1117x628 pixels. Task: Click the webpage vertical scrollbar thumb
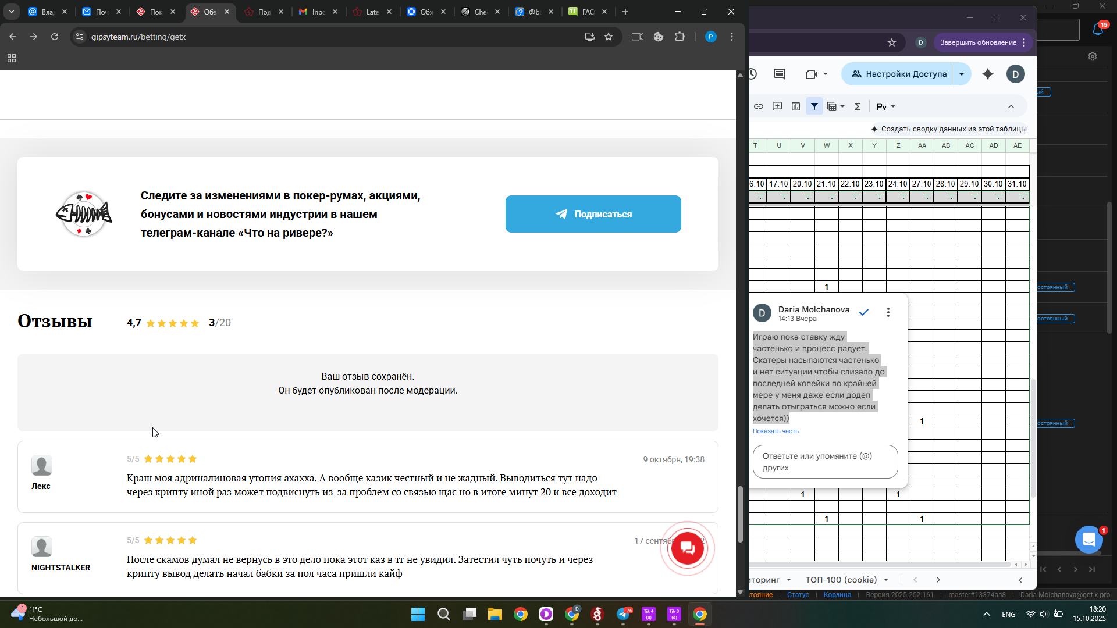(x=740, y=514)
